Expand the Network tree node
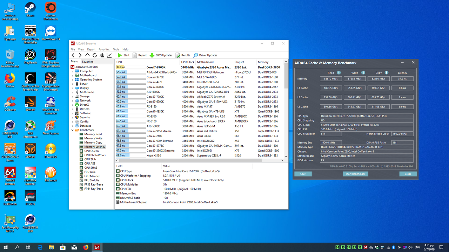This screenshot has width=449, height=252. (x=73, y=100)
